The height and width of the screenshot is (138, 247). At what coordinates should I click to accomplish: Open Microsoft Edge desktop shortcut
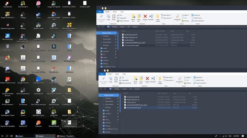click(x=7, y=37)
